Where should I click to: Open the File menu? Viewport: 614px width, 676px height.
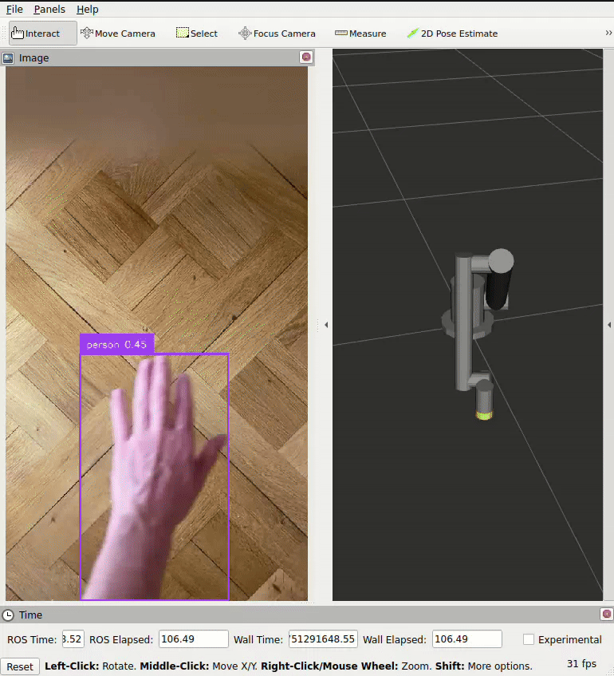click(14, 9)
